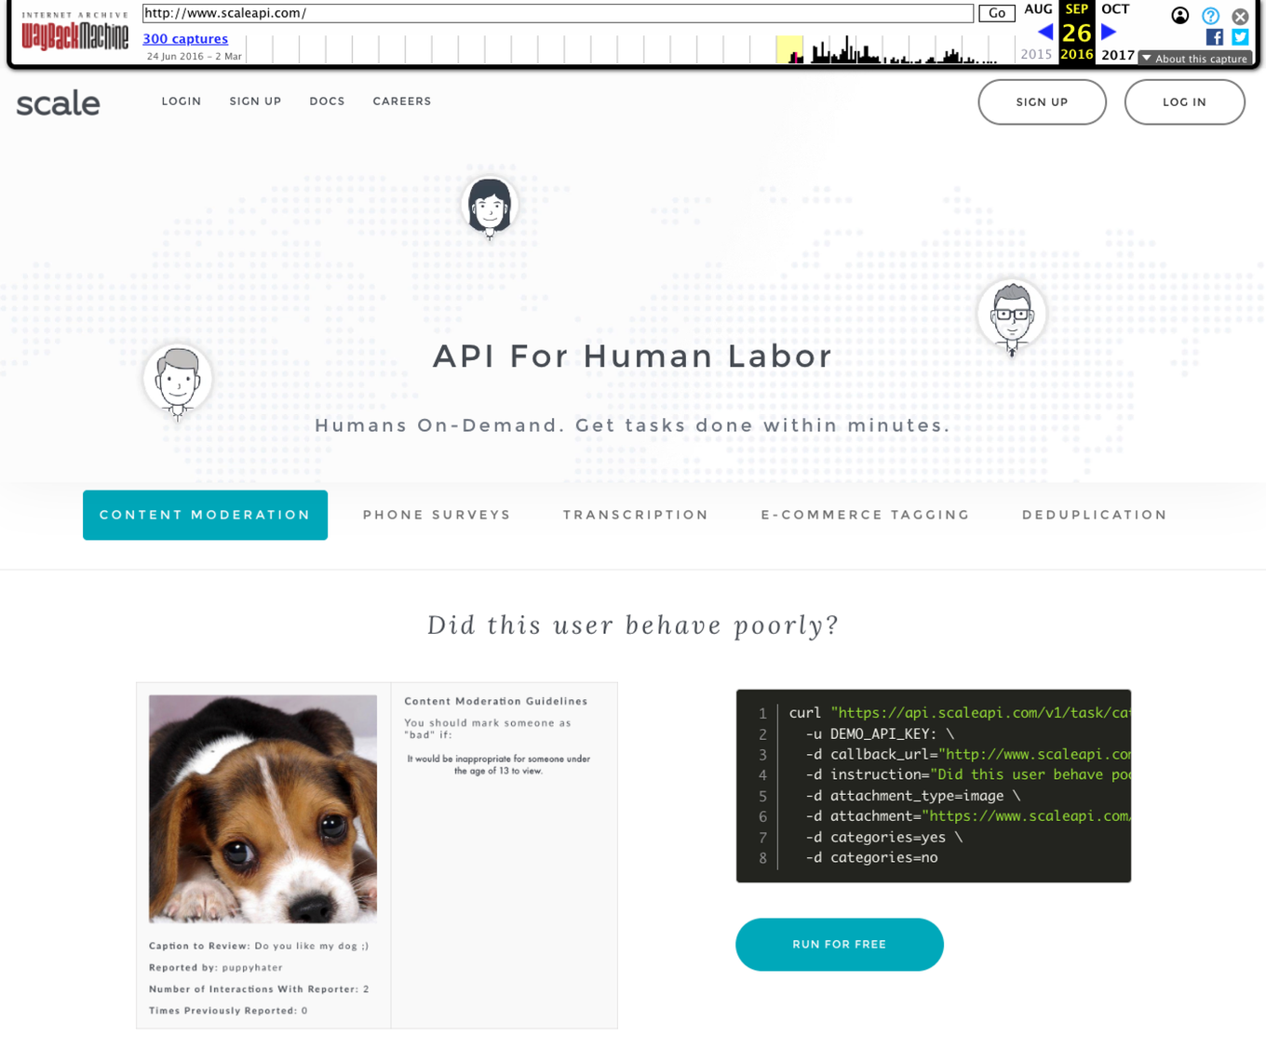The height and width of the screenshot is (1049, 1266).
Task: Click the puppy image thumbnail
Action: [263, 809]
